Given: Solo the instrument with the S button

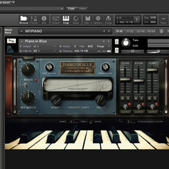Looking at the screenshot, I should click(x=117, y=42).
